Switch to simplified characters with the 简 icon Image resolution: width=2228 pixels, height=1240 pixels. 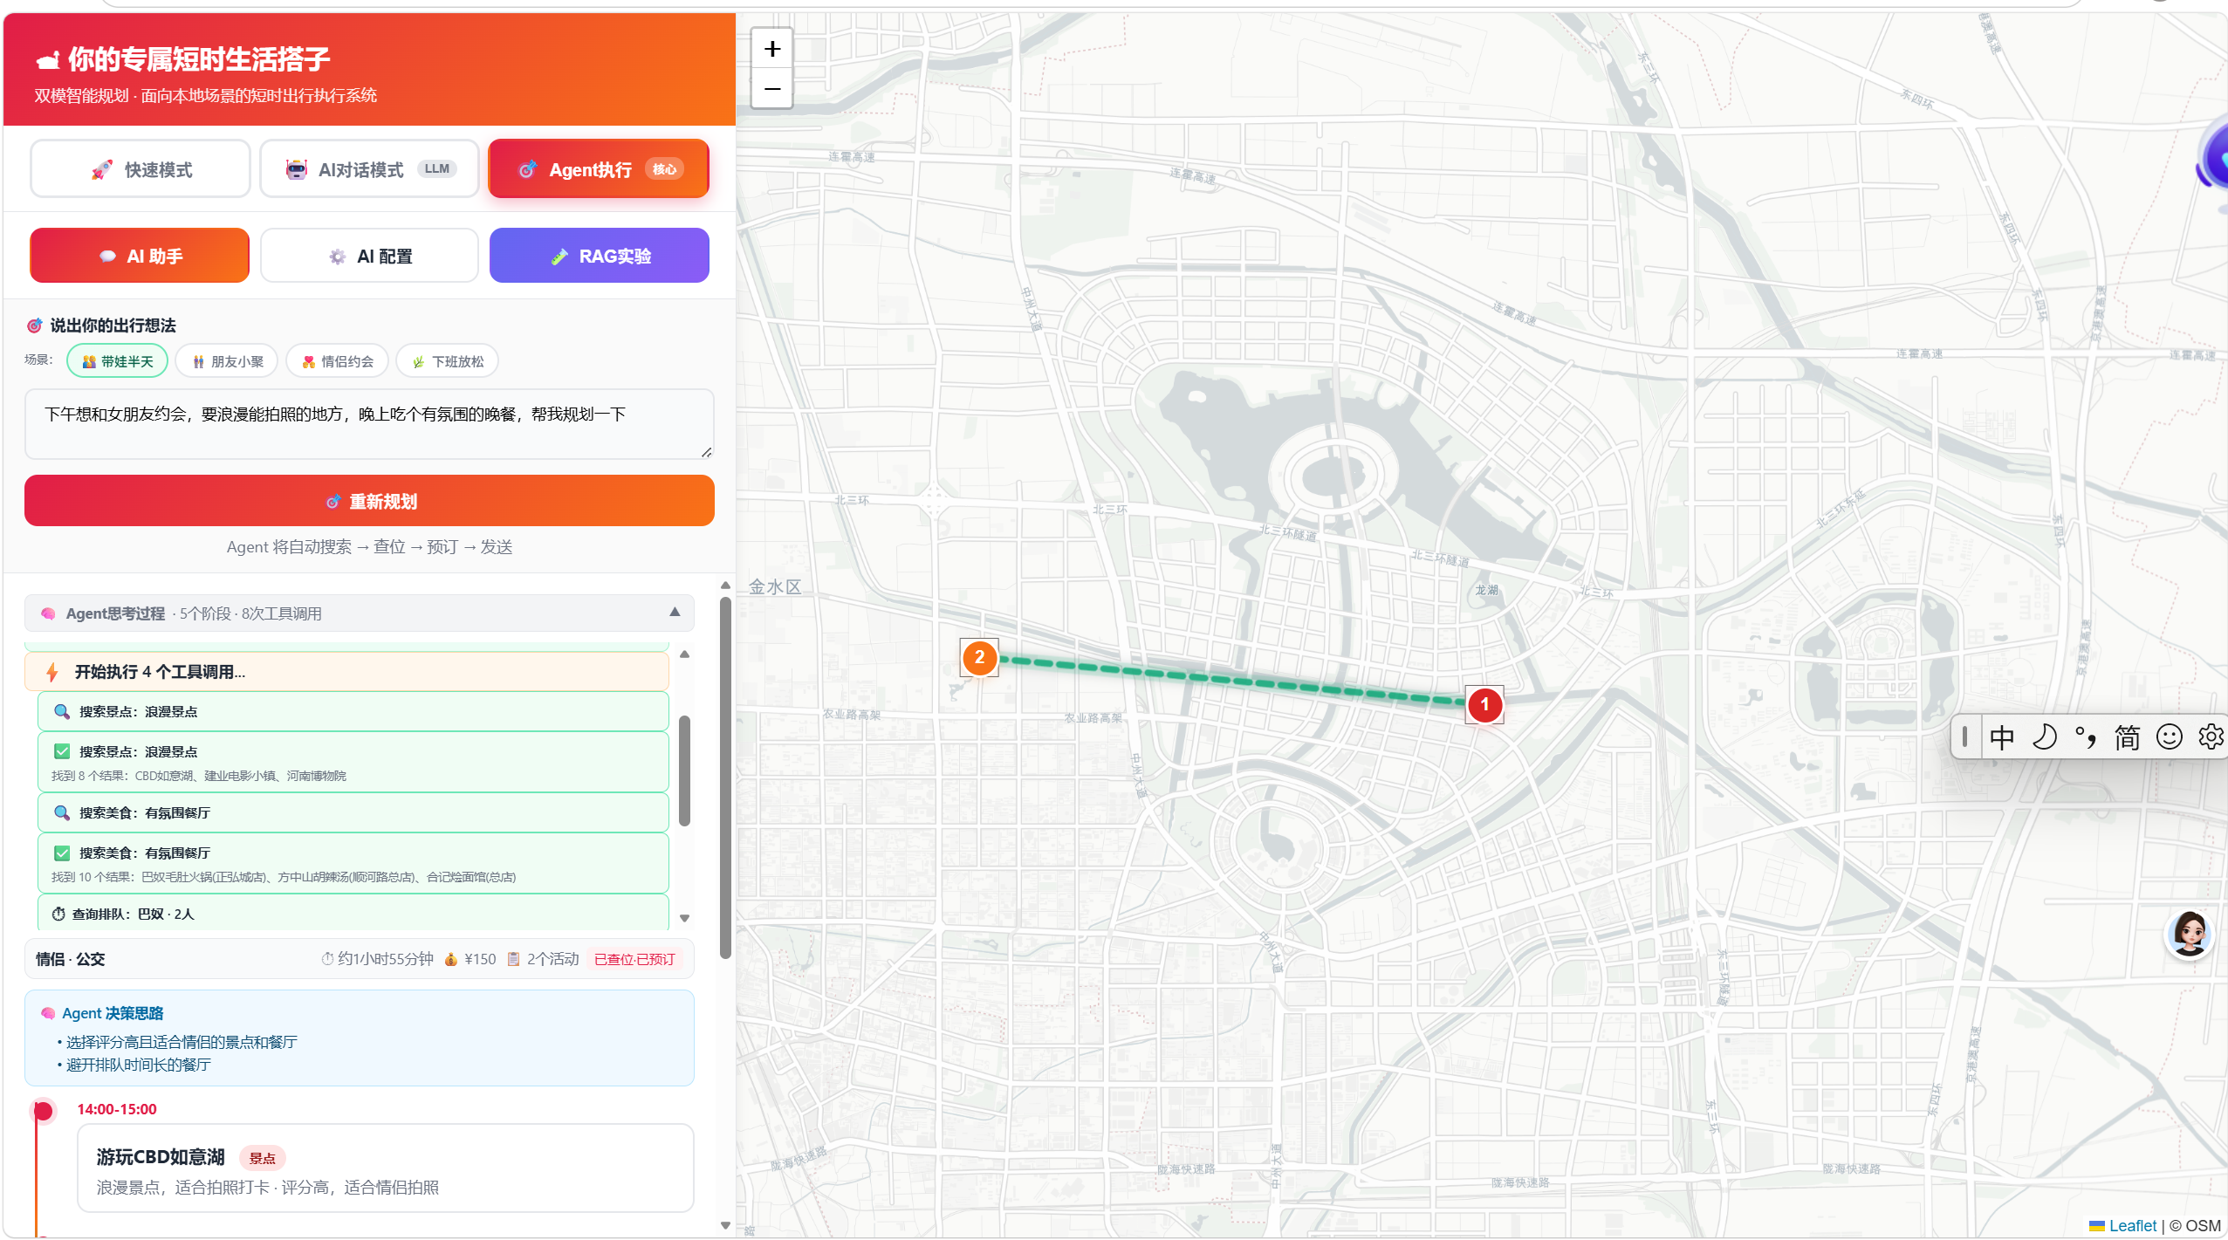2127,737
